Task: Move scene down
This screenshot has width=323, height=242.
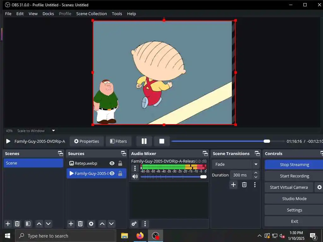Action: 48,224
